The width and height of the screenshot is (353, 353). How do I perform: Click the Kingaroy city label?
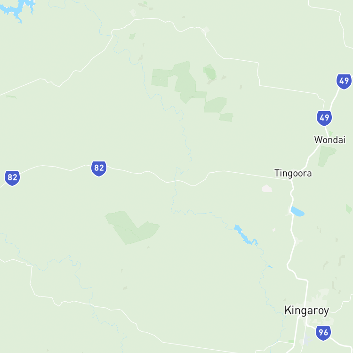point(306,311)
